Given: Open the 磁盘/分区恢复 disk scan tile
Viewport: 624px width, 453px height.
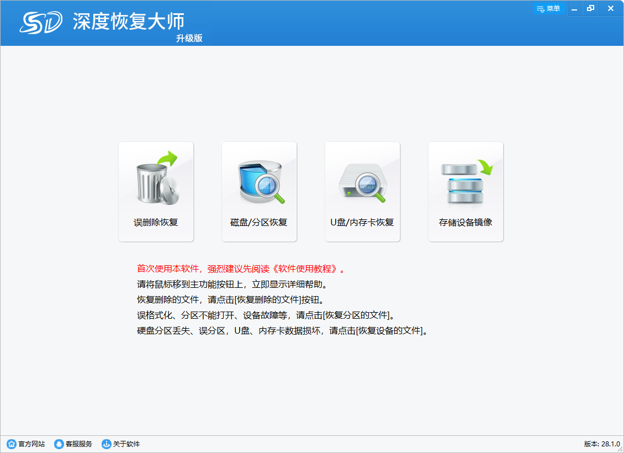Looking at the screenshot, I should click(x=259, y=192).
